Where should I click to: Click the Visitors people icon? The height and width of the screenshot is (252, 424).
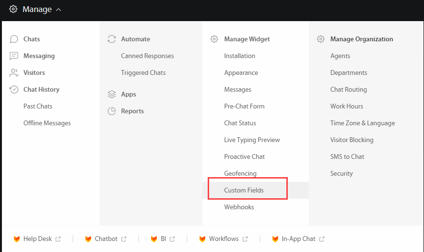coord(14,73)
